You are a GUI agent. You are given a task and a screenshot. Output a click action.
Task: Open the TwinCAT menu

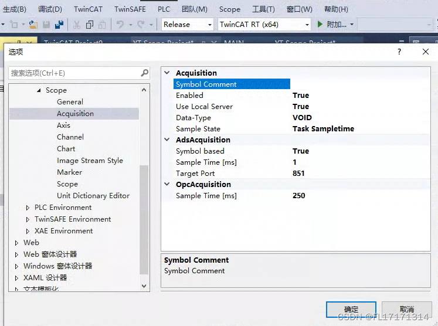[x=88, y=9]
